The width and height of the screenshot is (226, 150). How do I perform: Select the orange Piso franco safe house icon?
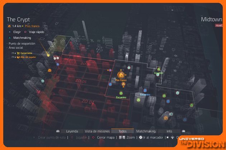[x=121, y=75]
